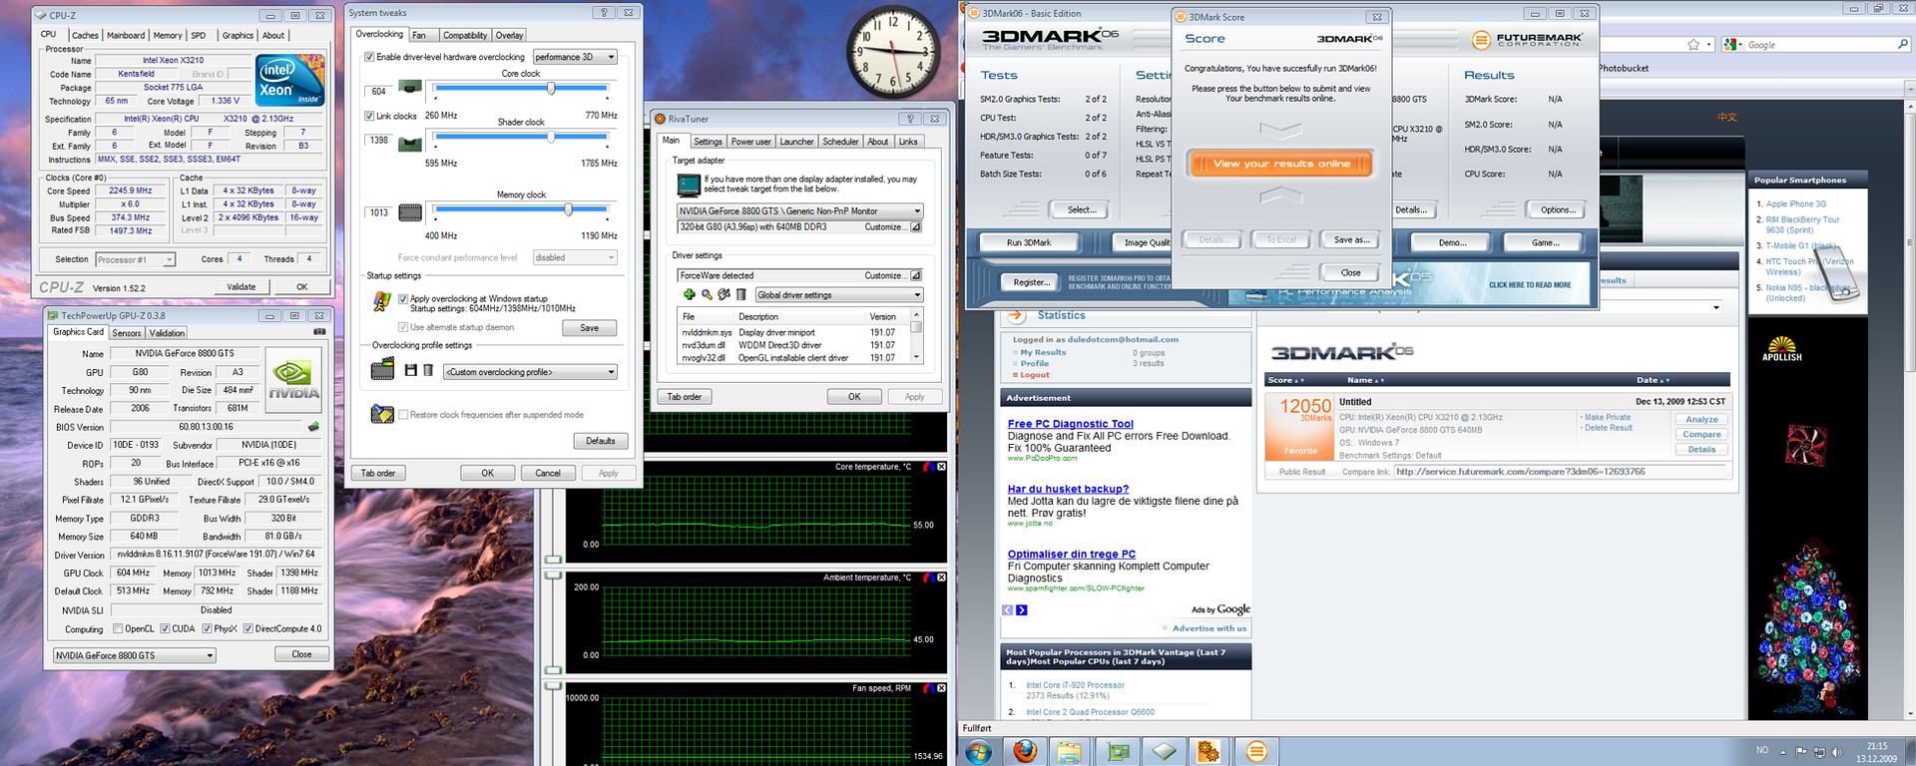Click the Intel Xeon logo in CPU-Z
The width and height of the screenshot is (1916, 766).
click(290, 81)
